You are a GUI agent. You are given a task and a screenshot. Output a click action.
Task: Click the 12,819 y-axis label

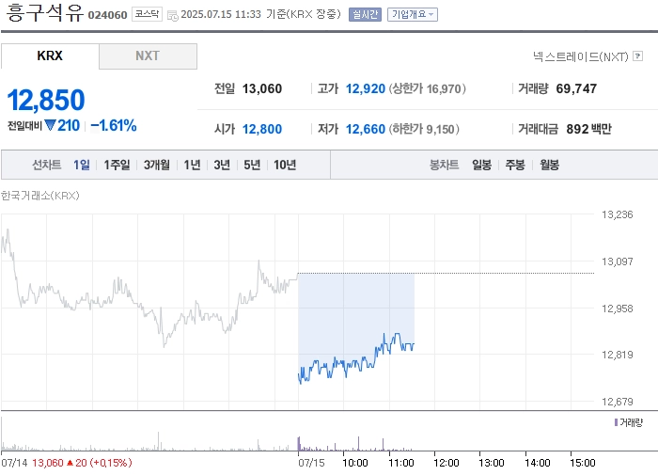(x=617, y=355)
